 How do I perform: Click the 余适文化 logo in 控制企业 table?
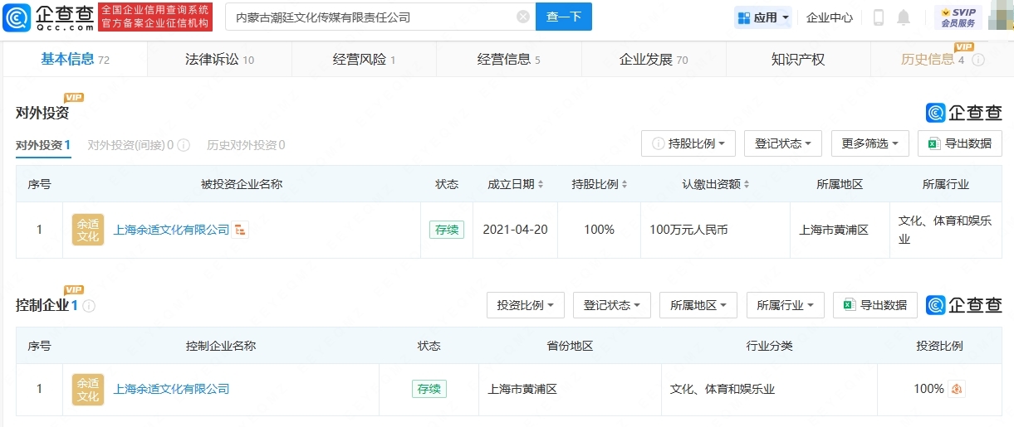(x=88, y=389)
